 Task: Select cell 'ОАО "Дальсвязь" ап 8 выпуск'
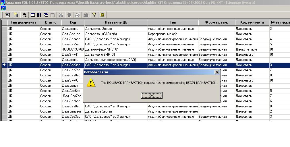click(116, 107)
